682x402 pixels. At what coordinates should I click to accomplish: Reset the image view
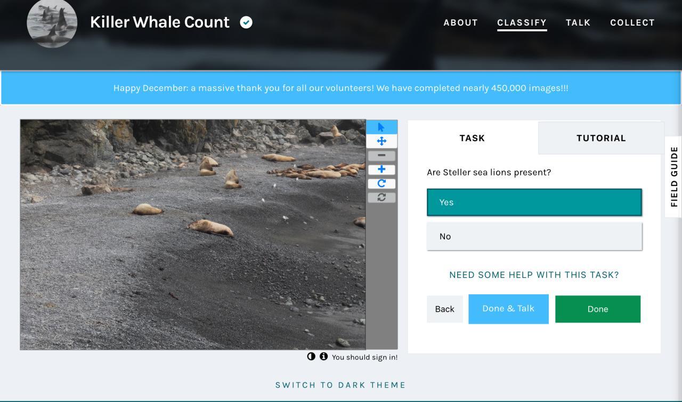[381, 197]
